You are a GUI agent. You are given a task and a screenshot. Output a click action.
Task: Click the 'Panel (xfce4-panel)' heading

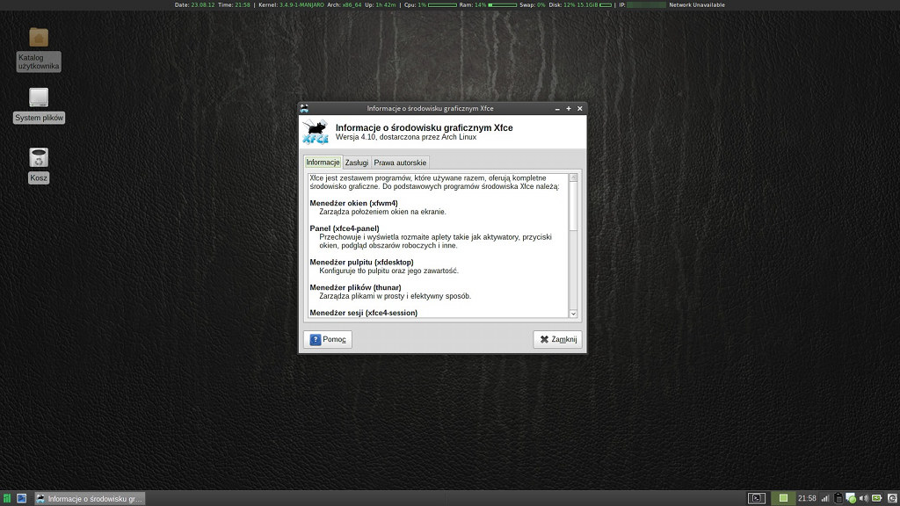point(345,228)
